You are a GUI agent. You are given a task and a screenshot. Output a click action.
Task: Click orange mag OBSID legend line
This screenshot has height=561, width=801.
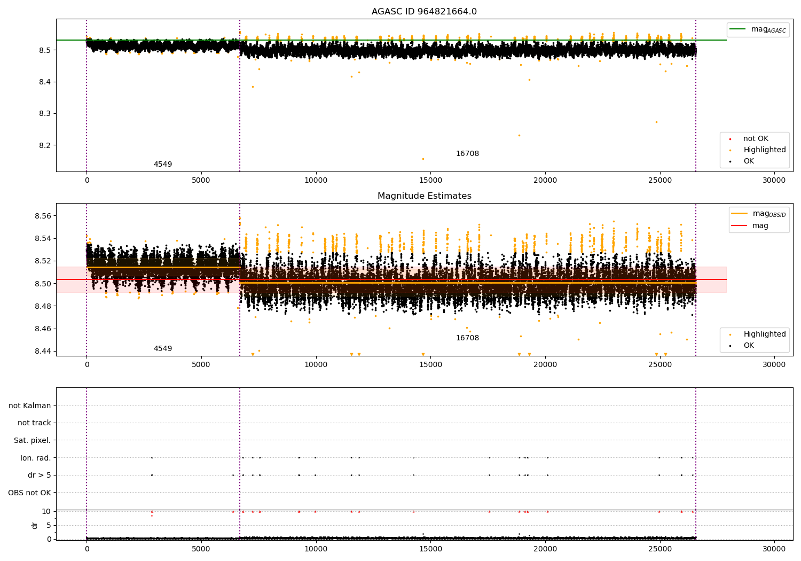point(740,214)
